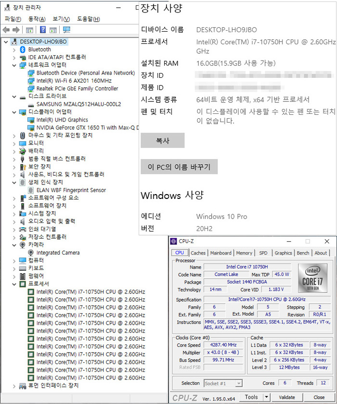337x405 pixels.
Task: Open the Socket #1 selection dropdown
Action: 239,383
